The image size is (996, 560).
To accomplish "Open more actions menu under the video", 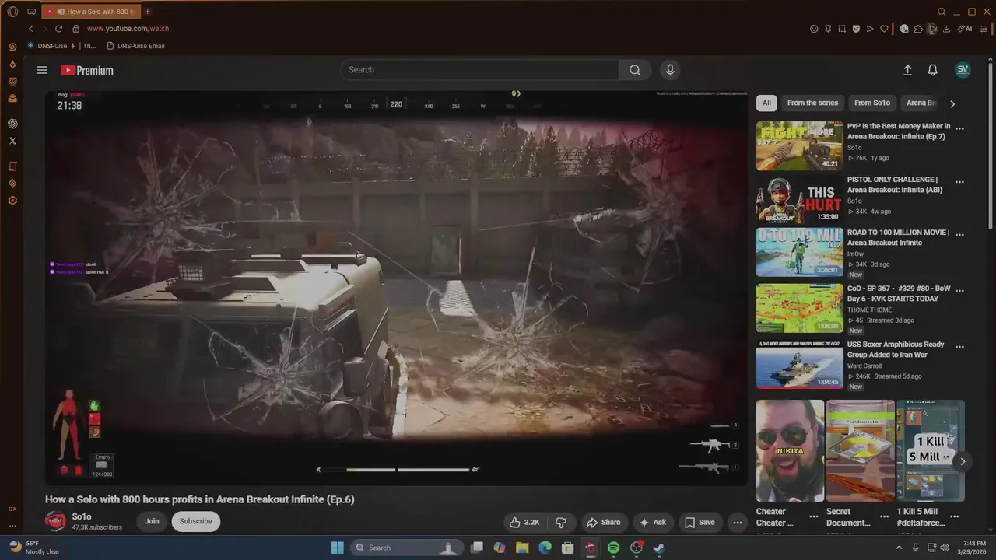I will pyautogui.click(x=737, y=523).
